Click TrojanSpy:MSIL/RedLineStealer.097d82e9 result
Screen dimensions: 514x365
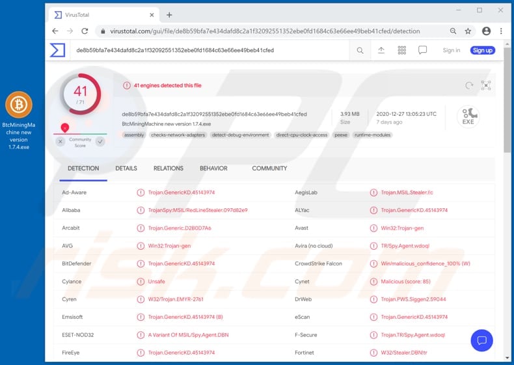tap(198, 210)
